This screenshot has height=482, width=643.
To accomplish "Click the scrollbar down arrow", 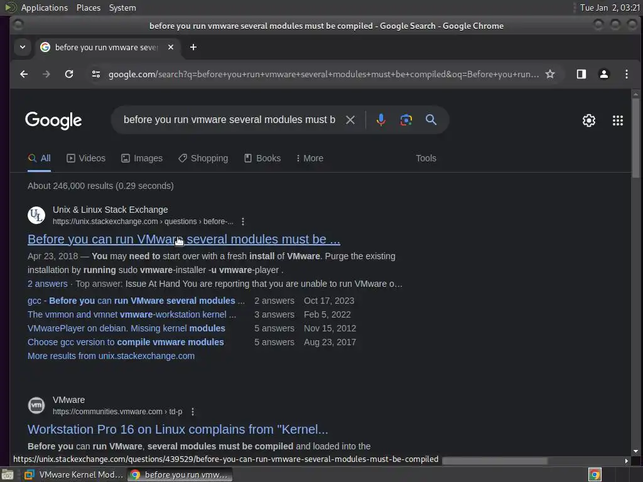I will [635, 451].
